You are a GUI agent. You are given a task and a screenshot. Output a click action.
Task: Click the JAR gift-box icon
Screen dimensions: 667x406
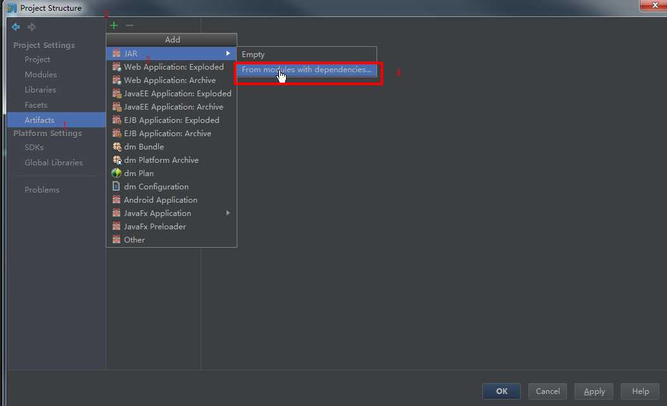116,53
